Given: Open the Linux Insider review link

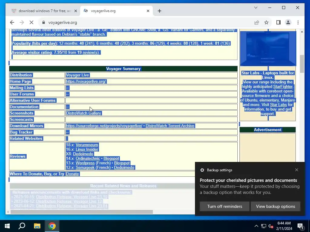Looking at the screenshot, I should (x=87, y=149).
